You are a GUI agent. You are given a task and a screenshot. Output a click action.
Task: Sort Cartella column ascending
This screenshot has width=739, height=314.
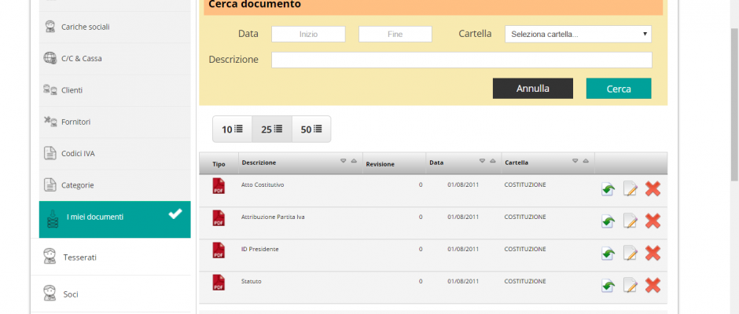(x=586, y=161)
